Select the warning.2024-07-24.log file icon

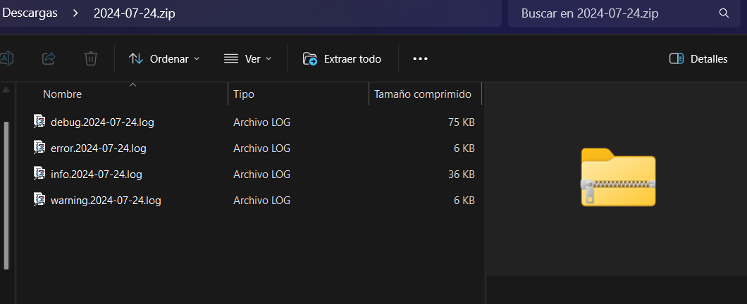(39, 199)
